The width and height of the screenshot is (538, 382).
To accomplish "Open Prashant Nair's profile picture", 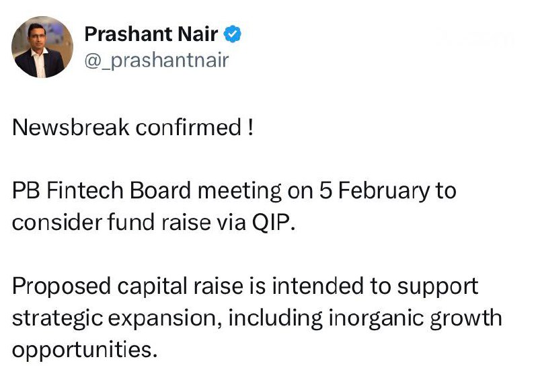I will pyautogui.click(x=42, y=47).
